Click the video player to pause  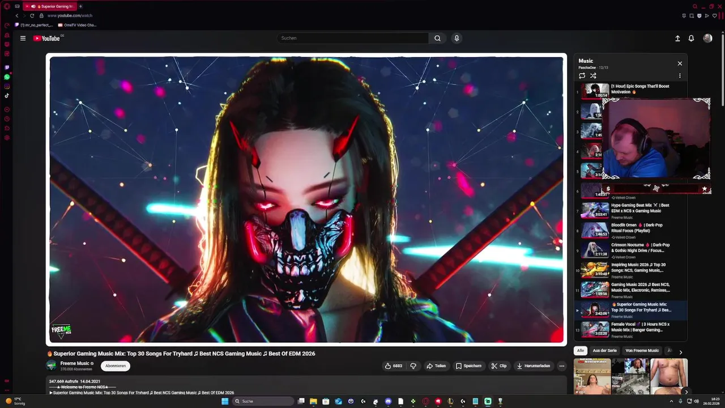(306, 199)
